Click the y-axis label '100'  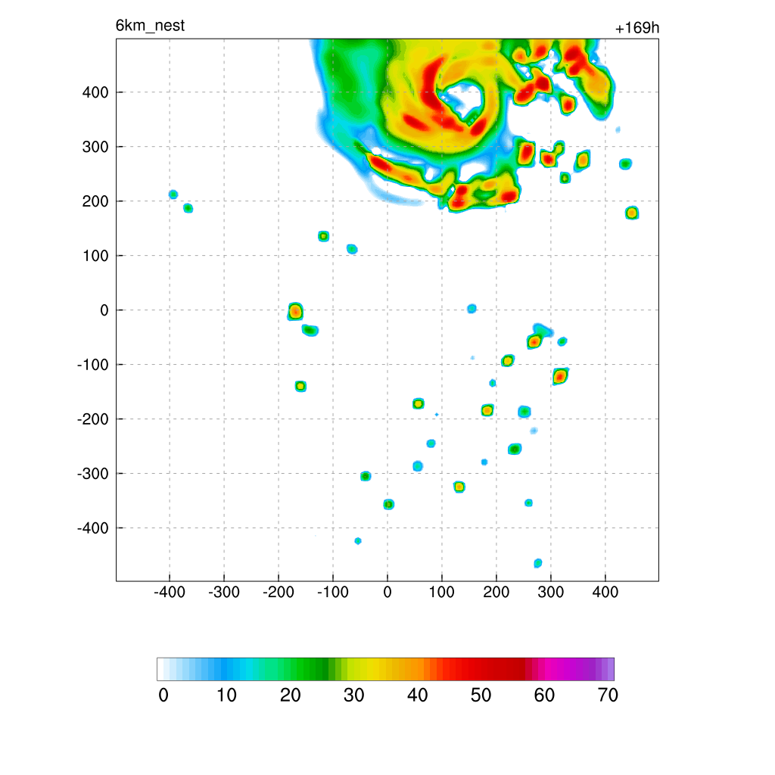tap(95, 256)
